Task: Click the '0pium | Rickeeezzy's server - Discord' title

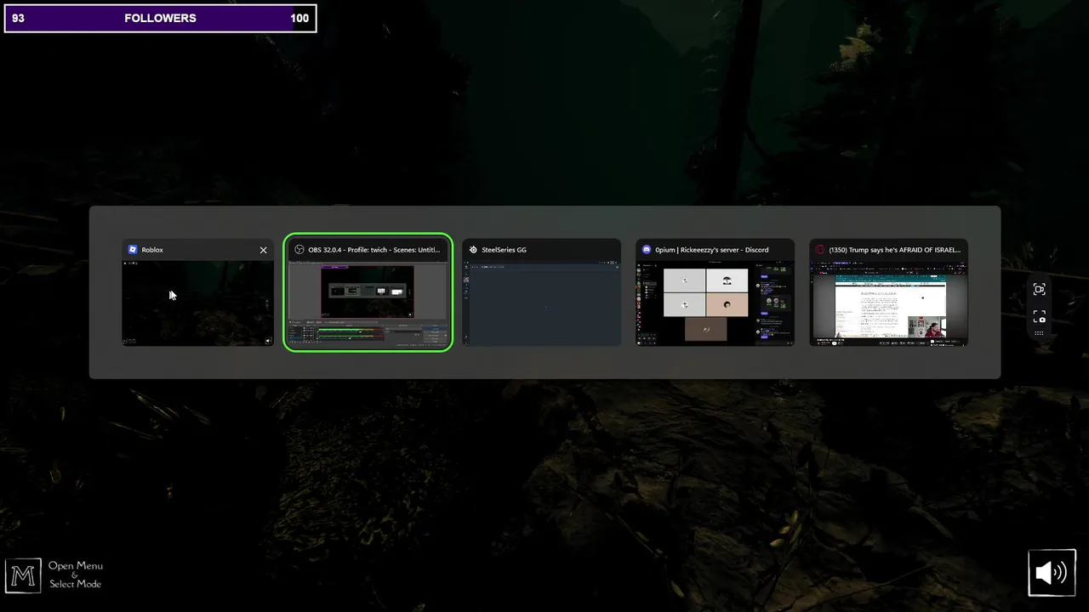Action: tap(712, 250)
